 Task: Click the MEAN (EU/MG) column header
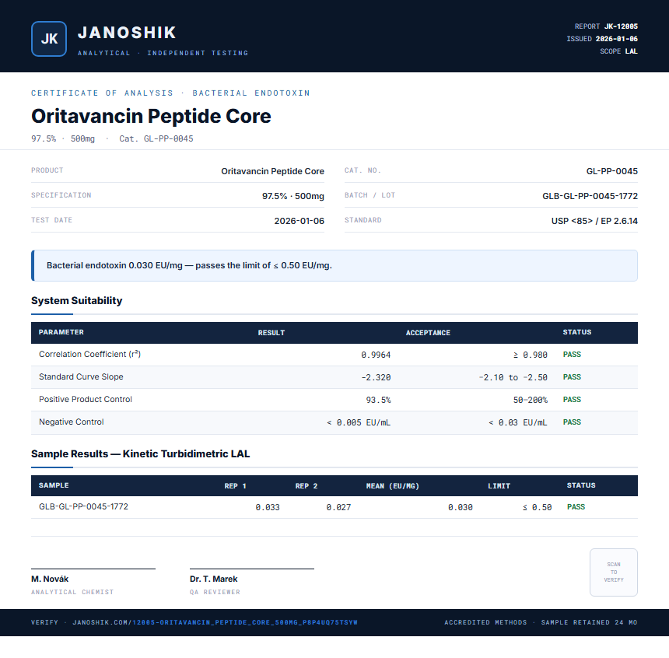pos(393,486)
